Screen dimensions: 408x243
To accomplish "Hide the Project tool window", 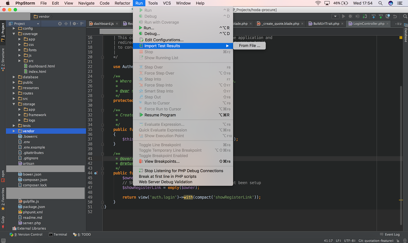I will [x=82, y=24].
